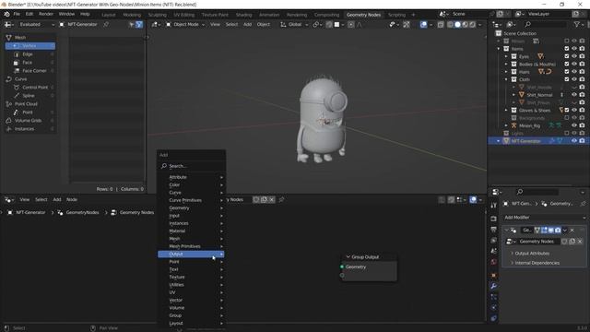The height and width of the screenshot is (332, 590).
Task: Open Evaluated object state dropdown
Action: pos(37,25)
